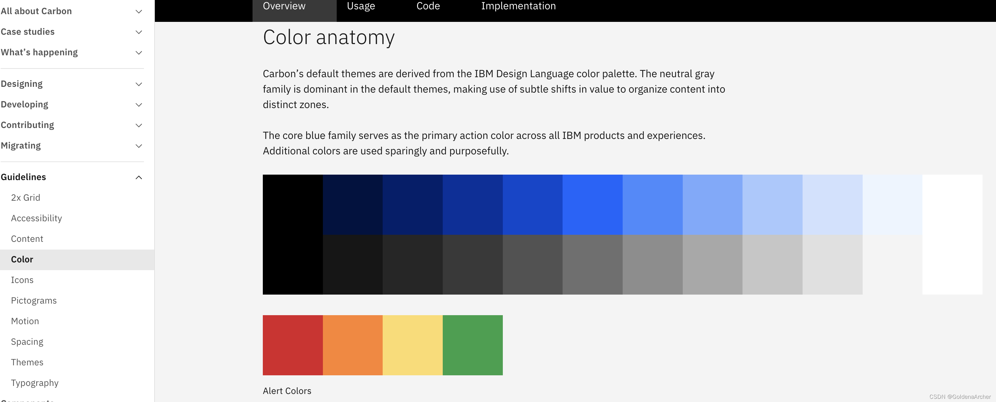Expand the Migrating section
Image resolution: width=996 pixels, height=402 pixels.
72,145
